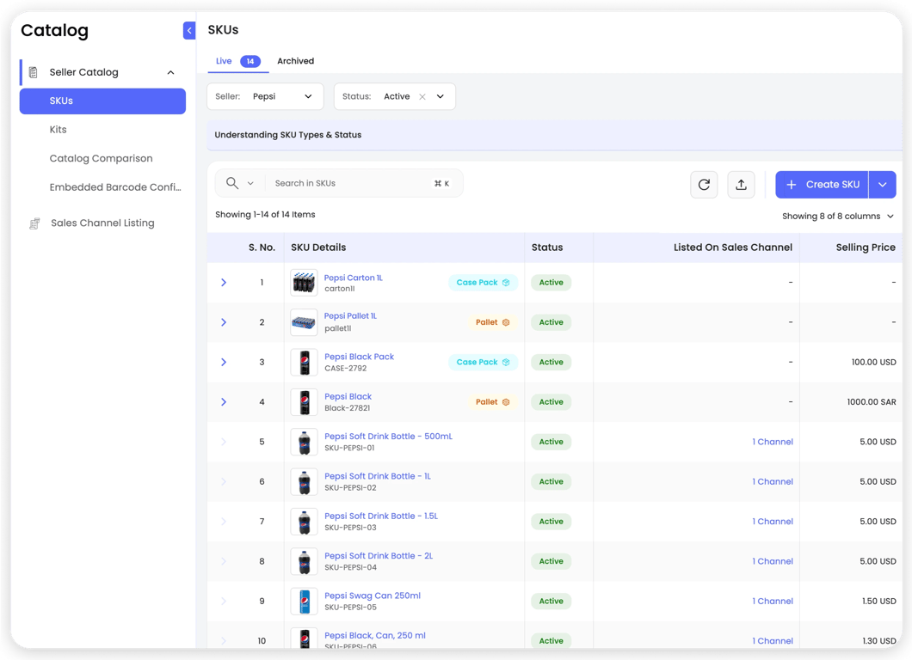Expand row 4 Pepsi Black
Image resolution: width=912 pixels, height=660 pixels.
[x=224, y=402]
